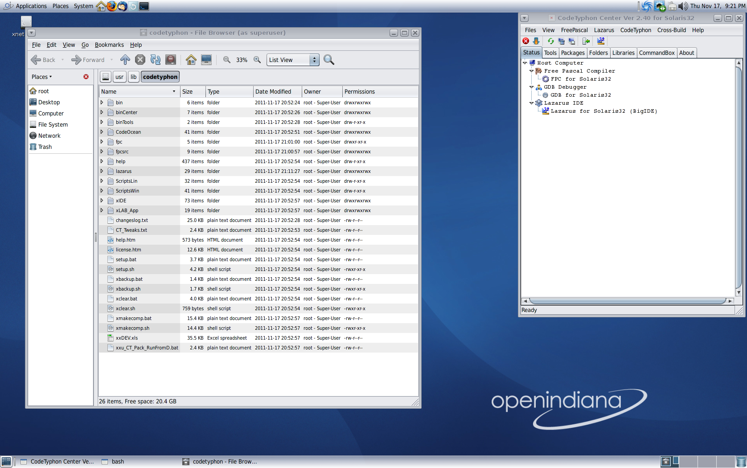This screenshot has height=468, width=747.
Task: Click the Forward navigation button
Action: (x=88, y=60)
